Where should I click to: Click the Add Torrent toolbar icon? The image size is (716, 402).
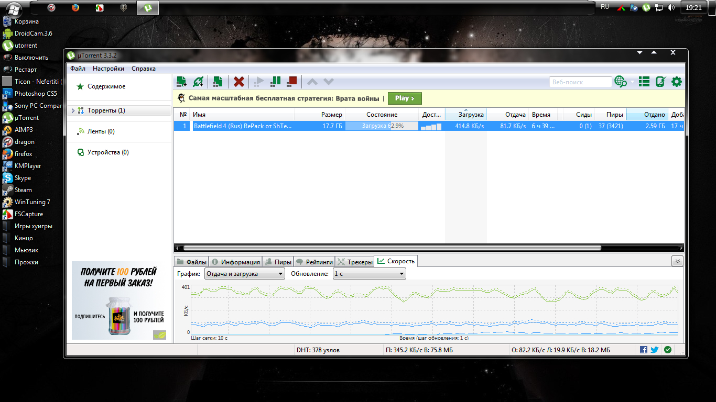point(181,82)
